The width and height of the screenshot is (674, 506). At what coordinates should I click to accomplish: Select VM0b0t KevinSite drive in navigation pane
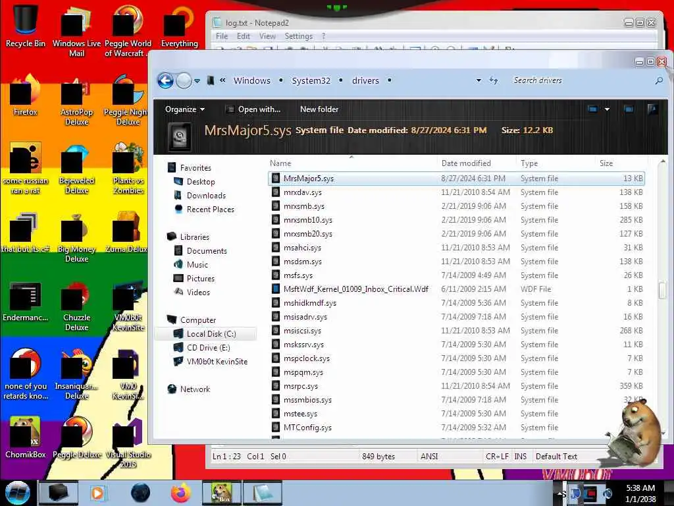pyautogui.click(x=217, y=361)
